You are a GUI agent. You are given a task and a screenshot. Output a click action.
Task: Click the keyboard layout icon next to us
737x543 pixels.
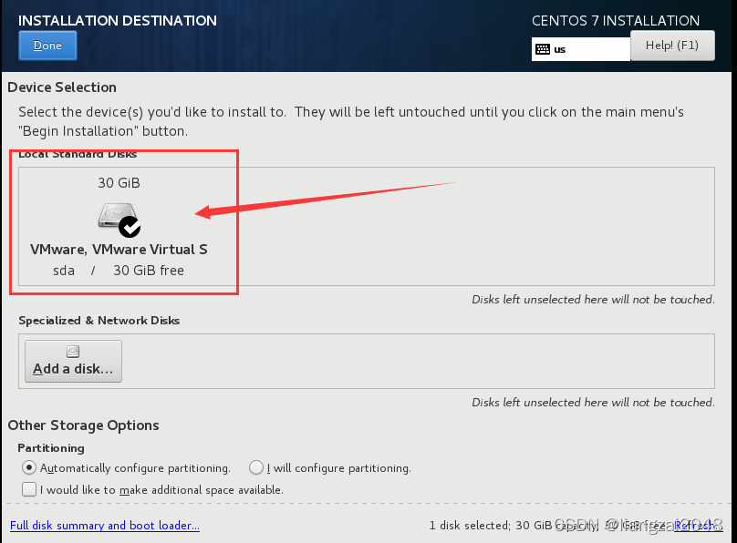[x=543, y=49]
